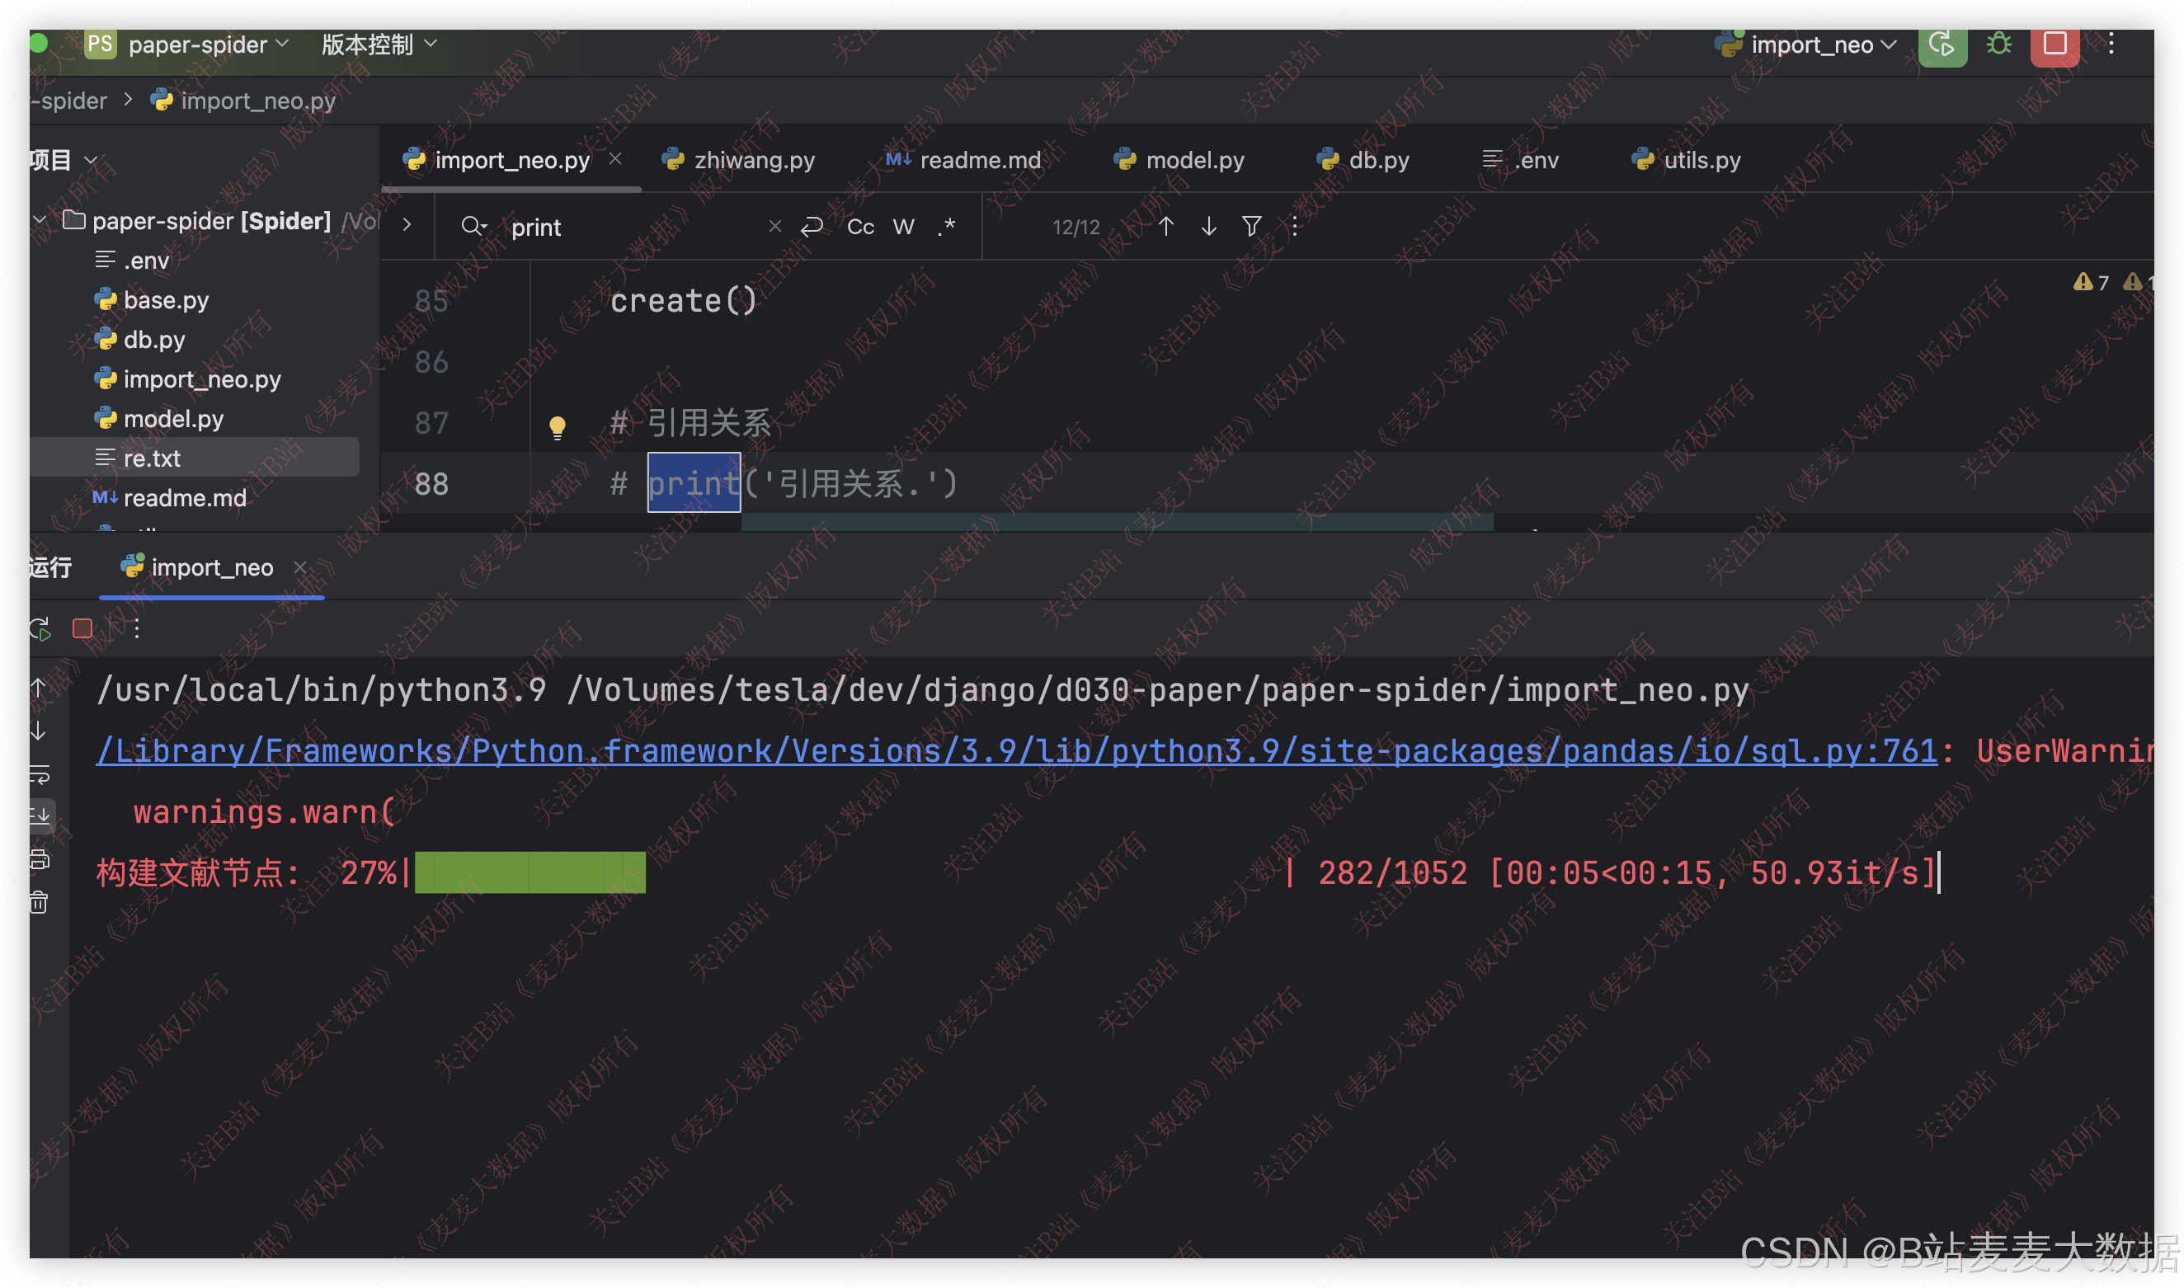Toggle whole words W option
The image size is (2184, 1288).
coord(903,227)
